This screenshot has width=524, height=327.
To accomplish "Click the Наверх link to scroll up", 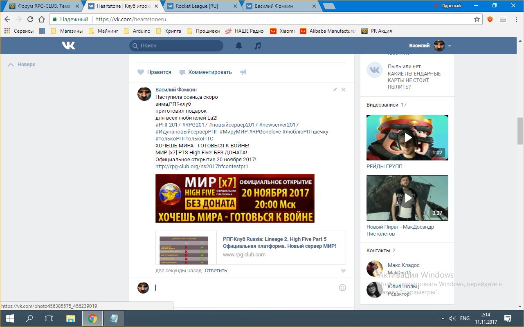I will click(22, 65).
